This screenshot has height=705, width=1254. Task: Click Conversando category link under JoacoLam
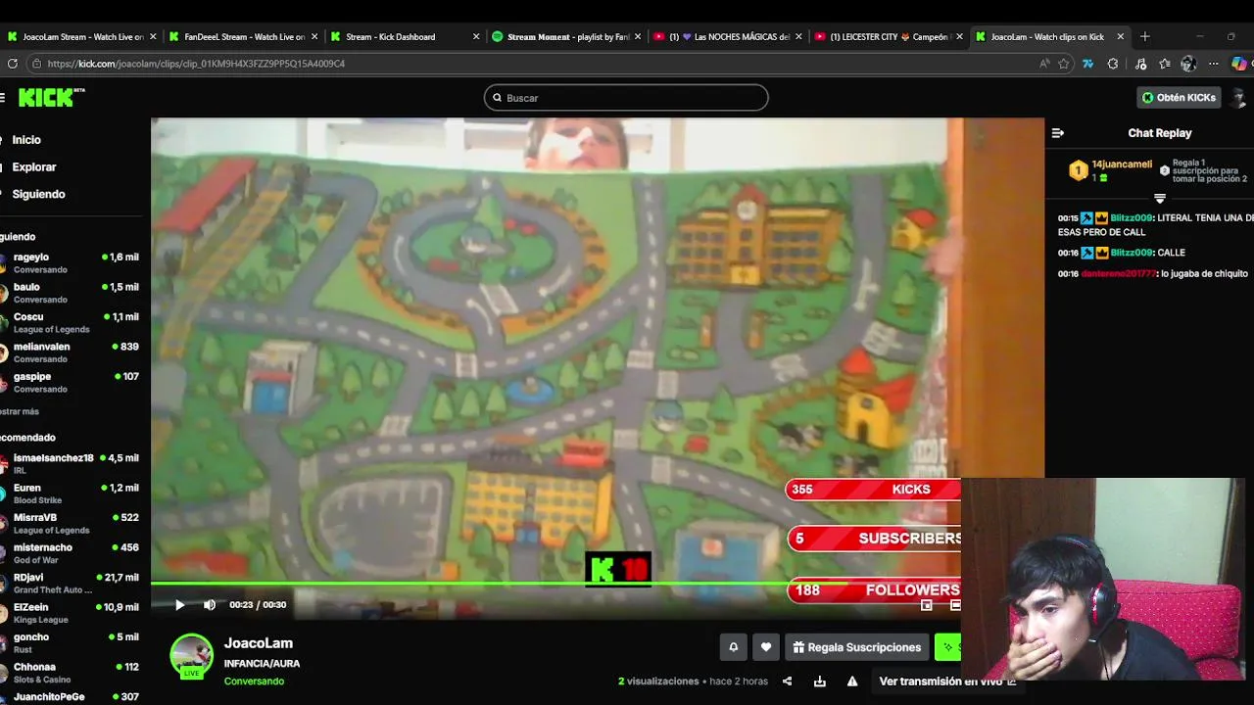254,681
